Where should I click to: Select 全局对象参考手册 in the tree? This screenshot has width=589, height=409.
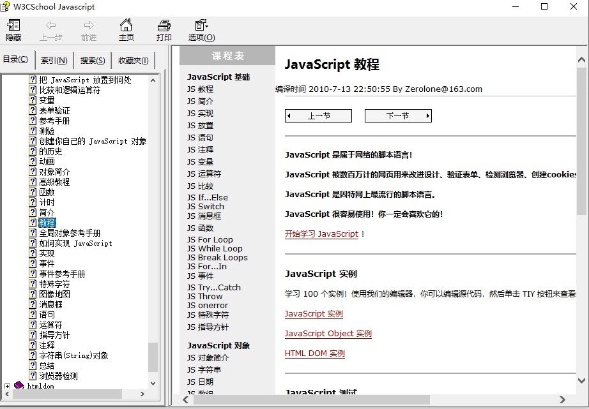point(70,233)
